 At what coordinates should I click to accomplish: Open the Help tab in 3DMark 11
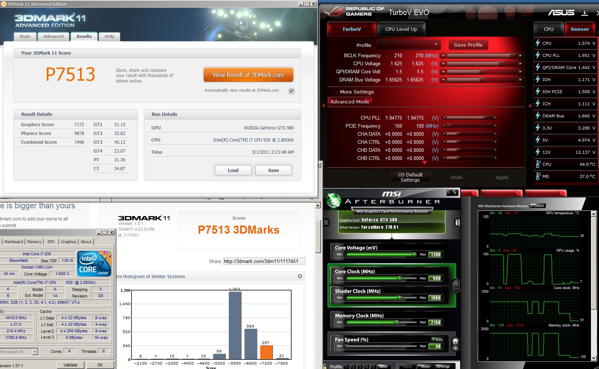[x=109, y=36]
